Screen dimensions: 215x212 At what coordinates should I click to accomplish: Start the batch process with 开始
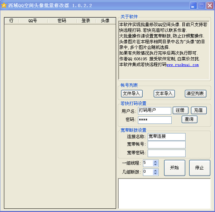pyautogui.click(x=175, y=168)
